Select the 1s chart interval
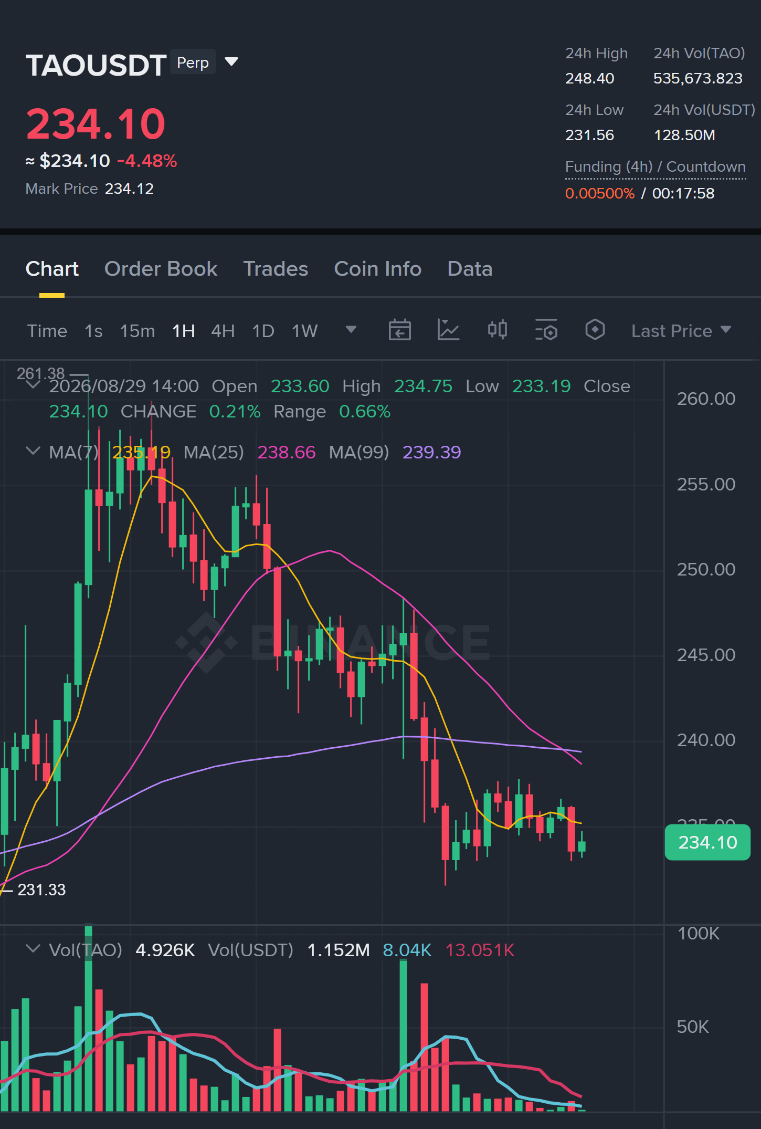Viewport: 761px width, 1129px height. coord(93,331)
